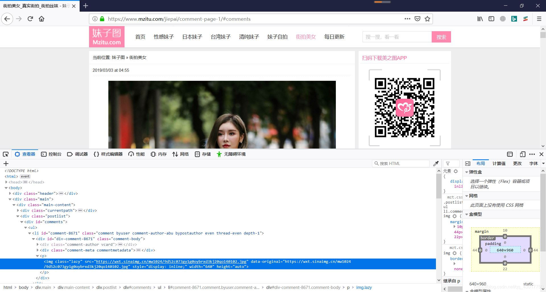This screenshot has width=546, height=292.
Task: Collapse the 弹性盒 flexbox section
Action: click(467, 172)
